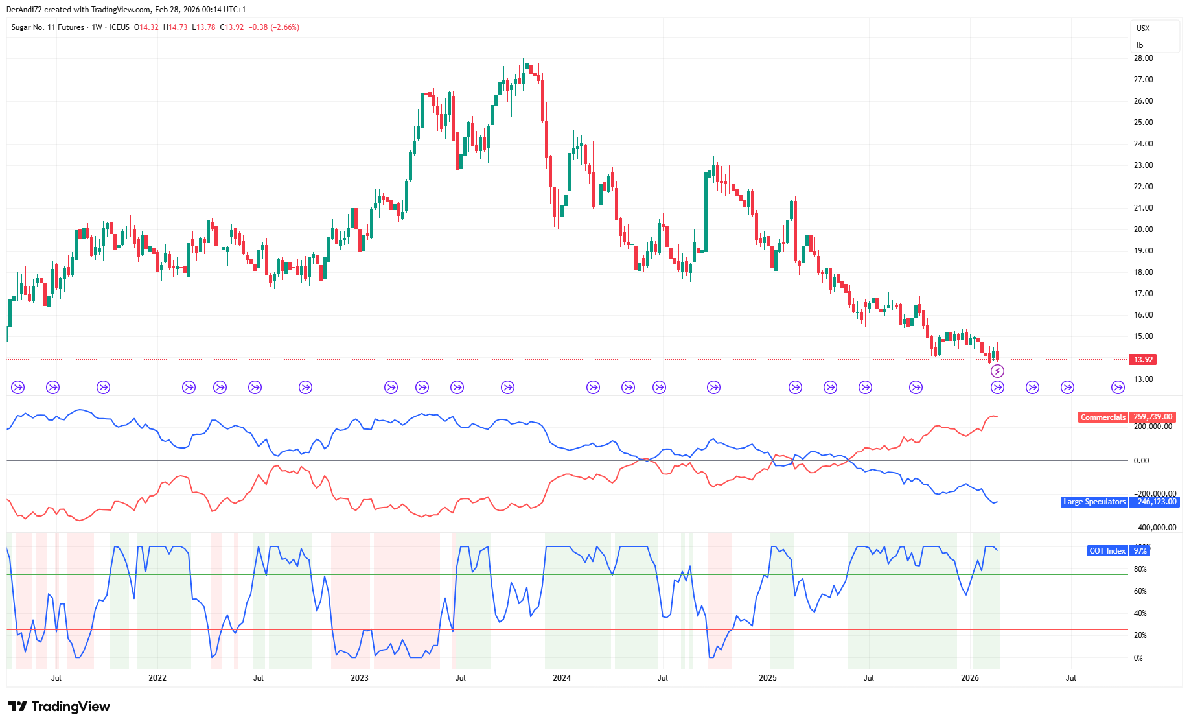Click the 97% COT Index value tag
The image size is (1189, 726).
click(x=1140, y=551)
